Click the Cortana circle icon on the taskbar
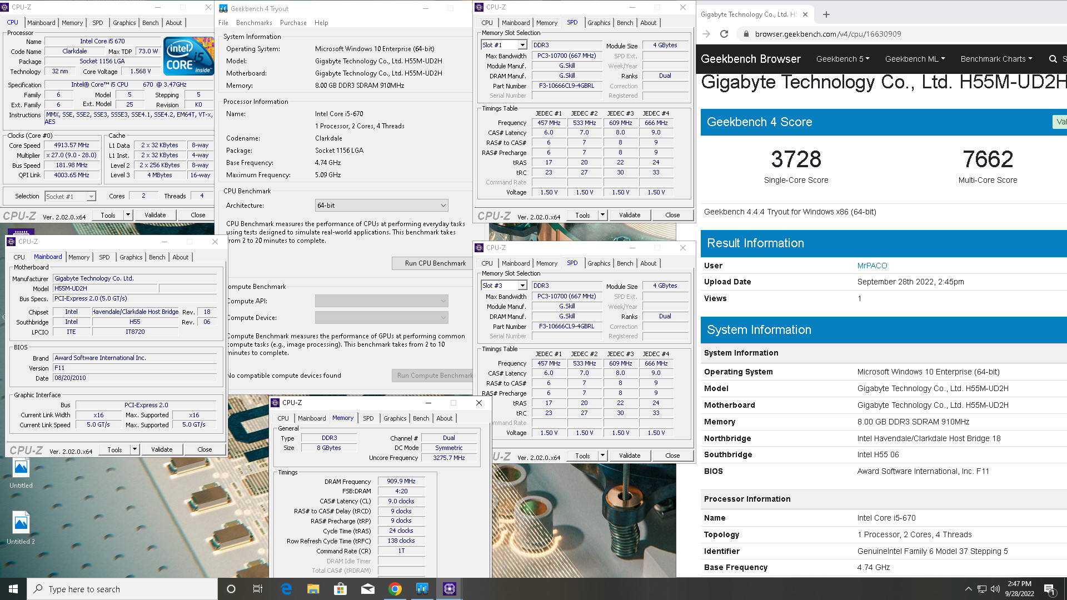The image size is (1067, 600). click(x=231, y=589)
